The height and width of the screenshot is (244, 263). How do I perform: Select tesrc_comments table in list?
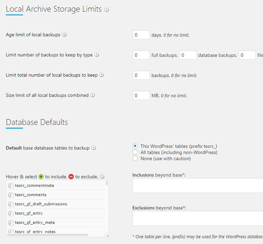(x=31, y=195)
